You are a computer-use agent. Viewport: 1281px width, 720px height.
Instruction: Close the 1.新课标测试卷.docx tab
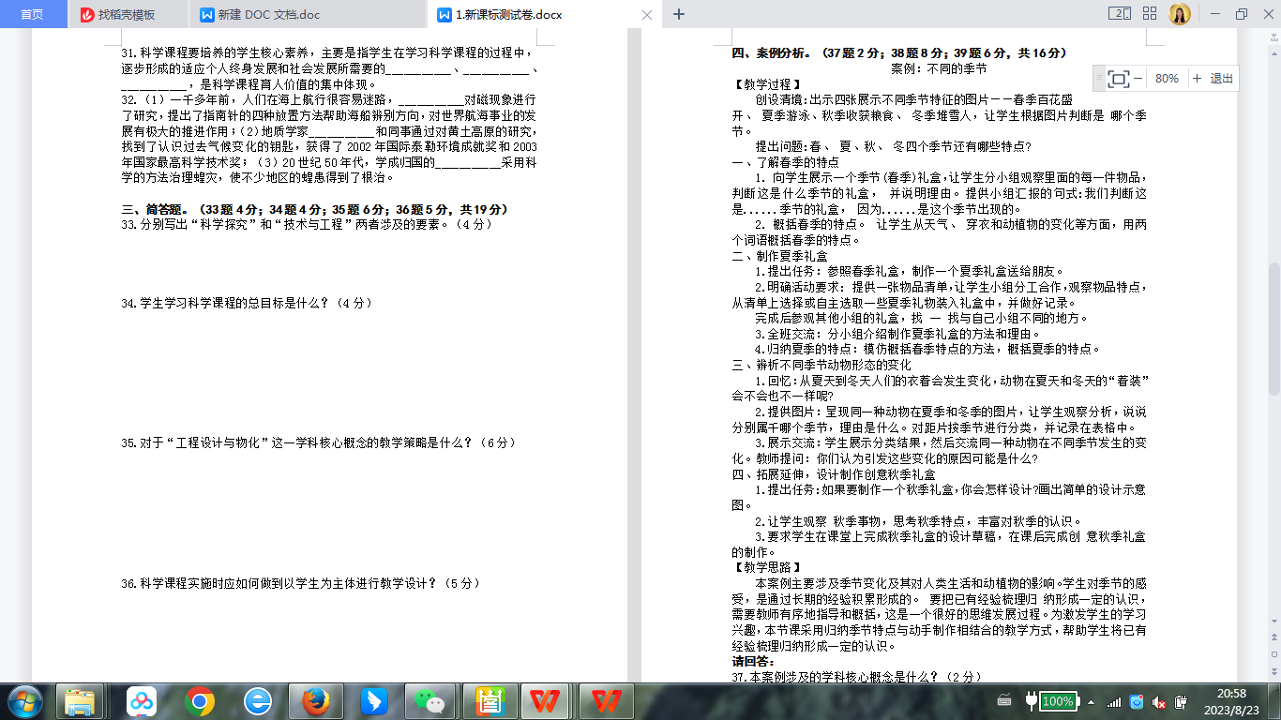pyautogui.click(x=646, y=15)
